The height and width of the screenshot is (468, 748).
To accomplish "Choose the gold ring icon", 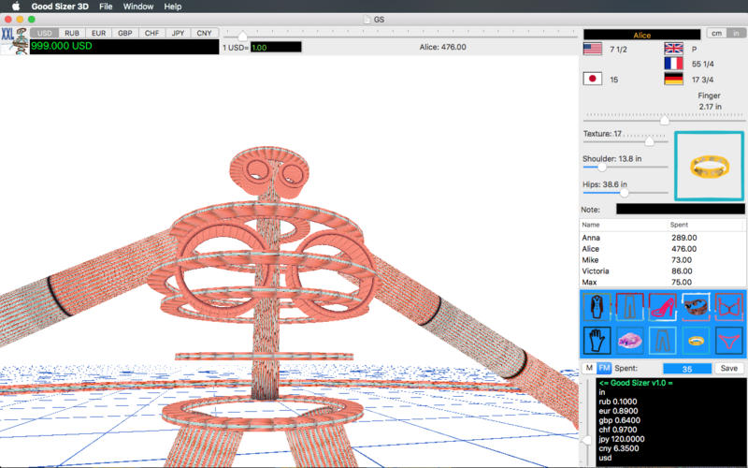I will (x=695, y=339).
